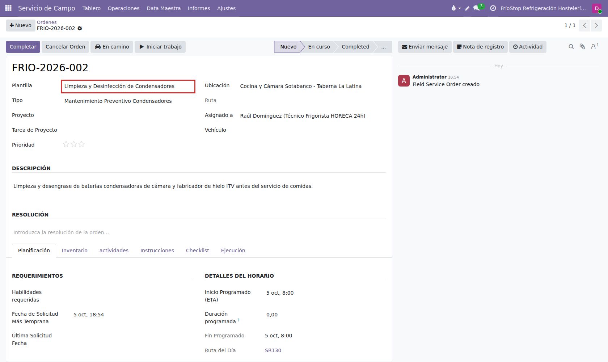
Task: Open the Asignado a field selection
Action: point(312,116)
